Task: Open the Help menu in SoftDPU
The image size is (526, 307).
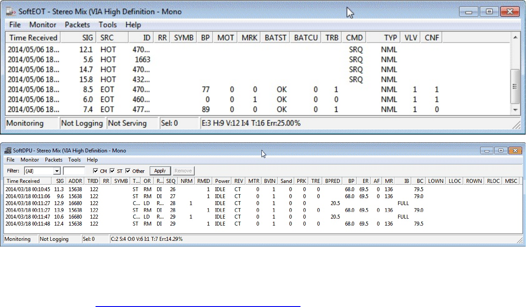Action: pyautogui.click(x=92, y=160)
